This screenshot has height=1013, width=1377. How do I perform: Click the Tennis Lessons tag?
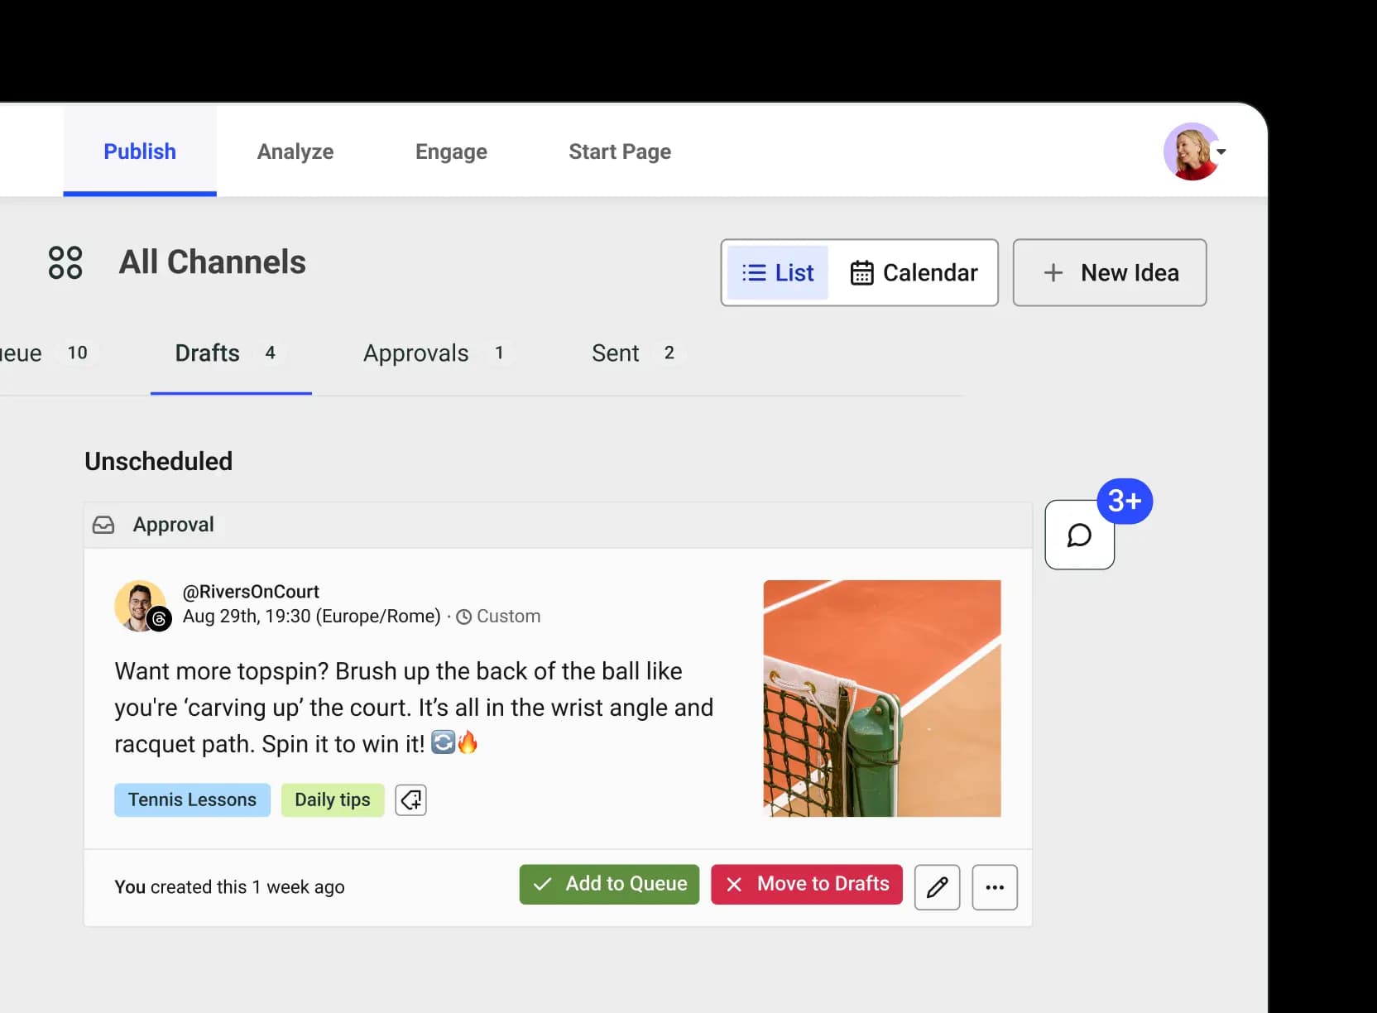click(x=192, y=799)
